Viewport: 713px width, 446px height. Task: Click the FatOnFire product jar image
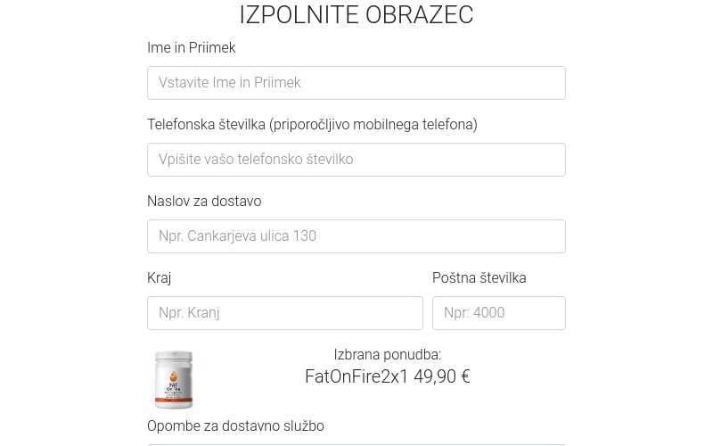pos(174,381)
